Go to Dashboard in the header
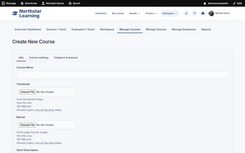This screenshot has height=153, width=245. (101, 13)
